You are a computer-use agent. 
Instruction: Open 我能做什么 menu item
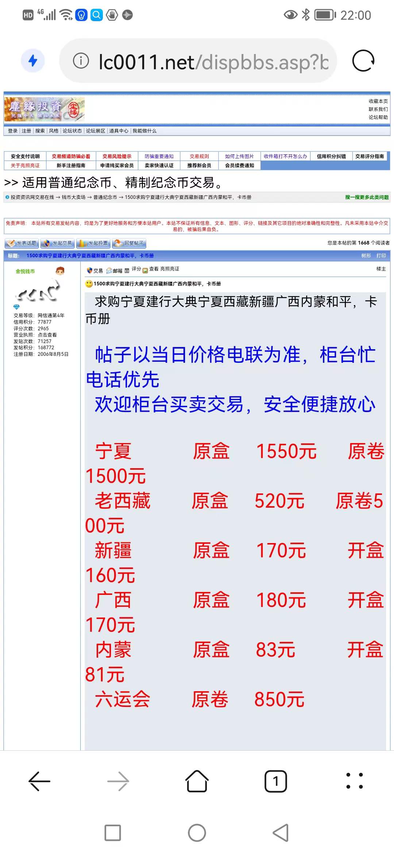click(x=144, y=131)
